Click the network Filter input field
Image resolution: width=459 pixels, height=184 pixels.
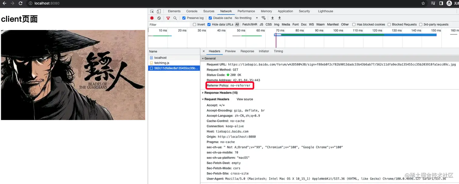(x=169, y=25)
